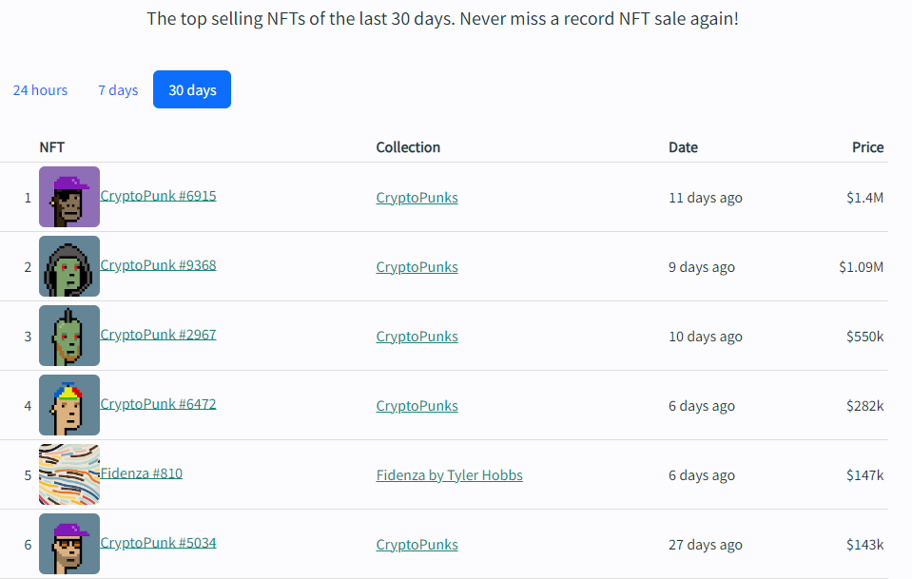Select the 30 days tab
Screen dimensions: 912x579
[192, 90]
